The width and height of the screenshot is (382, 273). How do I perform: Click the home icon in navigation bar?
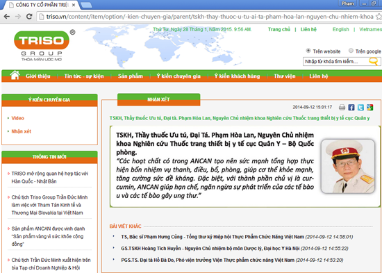(15, 75)
